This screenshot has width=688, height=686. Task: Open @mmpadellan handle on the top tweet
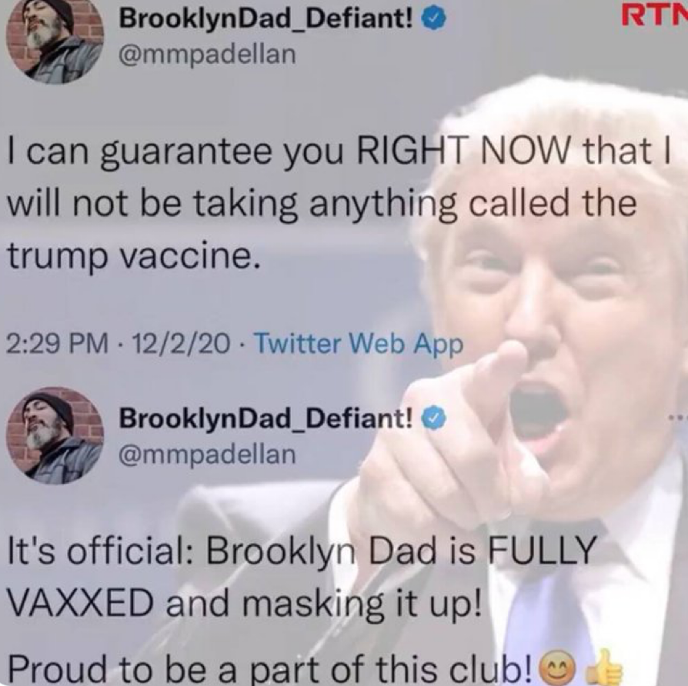pos(208,55)
